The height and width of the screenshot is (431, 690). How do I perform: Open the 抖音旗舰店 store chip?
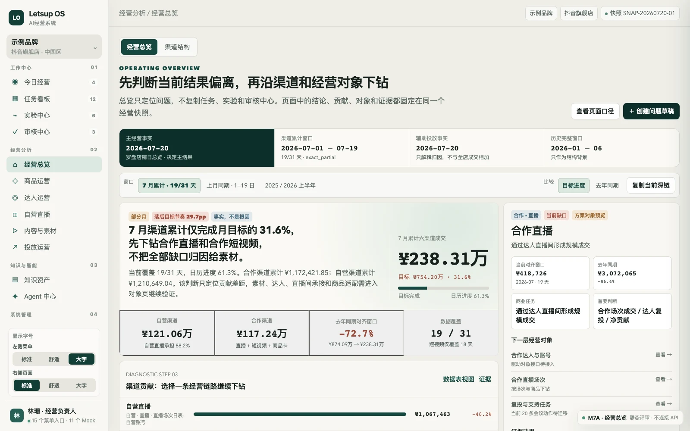pos(579,13)
